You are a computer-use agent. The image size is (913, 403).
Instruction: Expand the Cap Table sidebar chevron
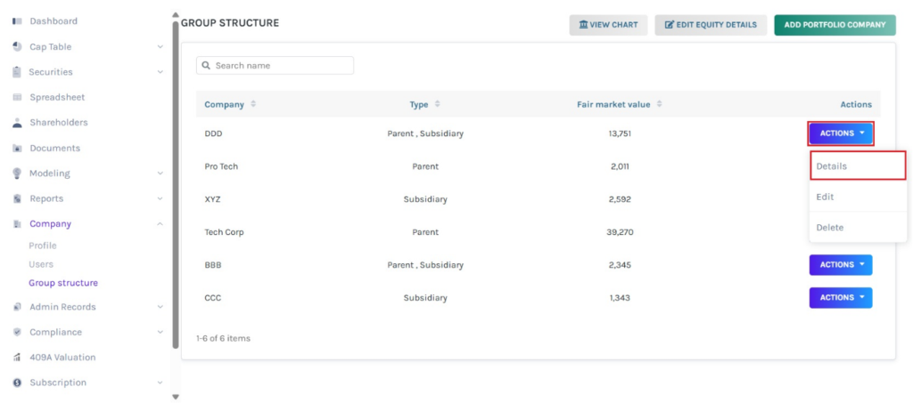pos(160,46)
